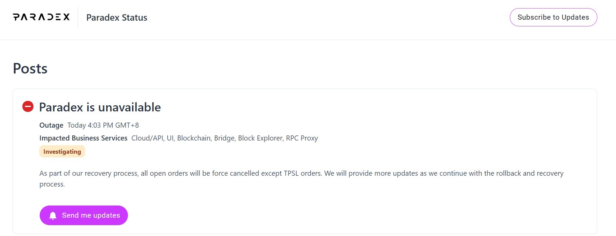Click the bell icon on Send me updates

pos(53,216)
